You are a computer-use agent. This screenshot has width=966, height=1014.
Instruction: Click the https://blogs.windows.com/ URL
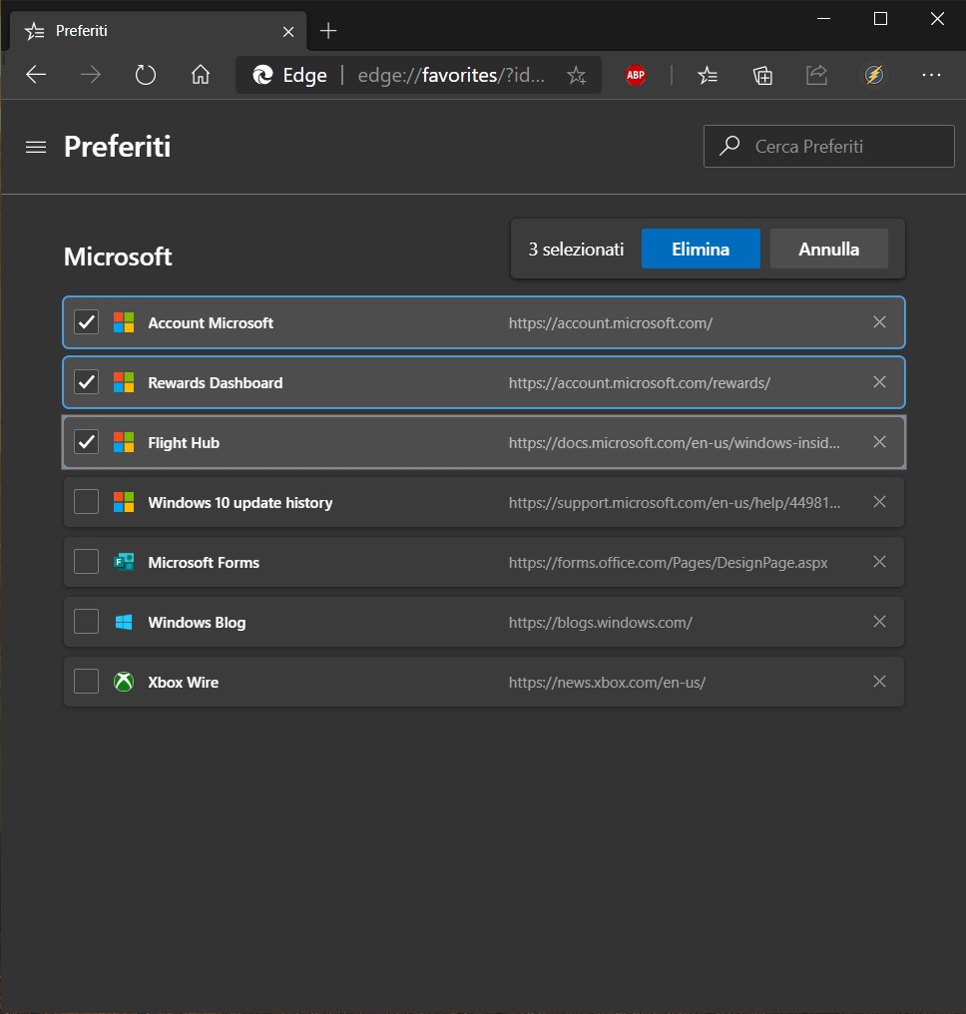click(x=600, y=622)
